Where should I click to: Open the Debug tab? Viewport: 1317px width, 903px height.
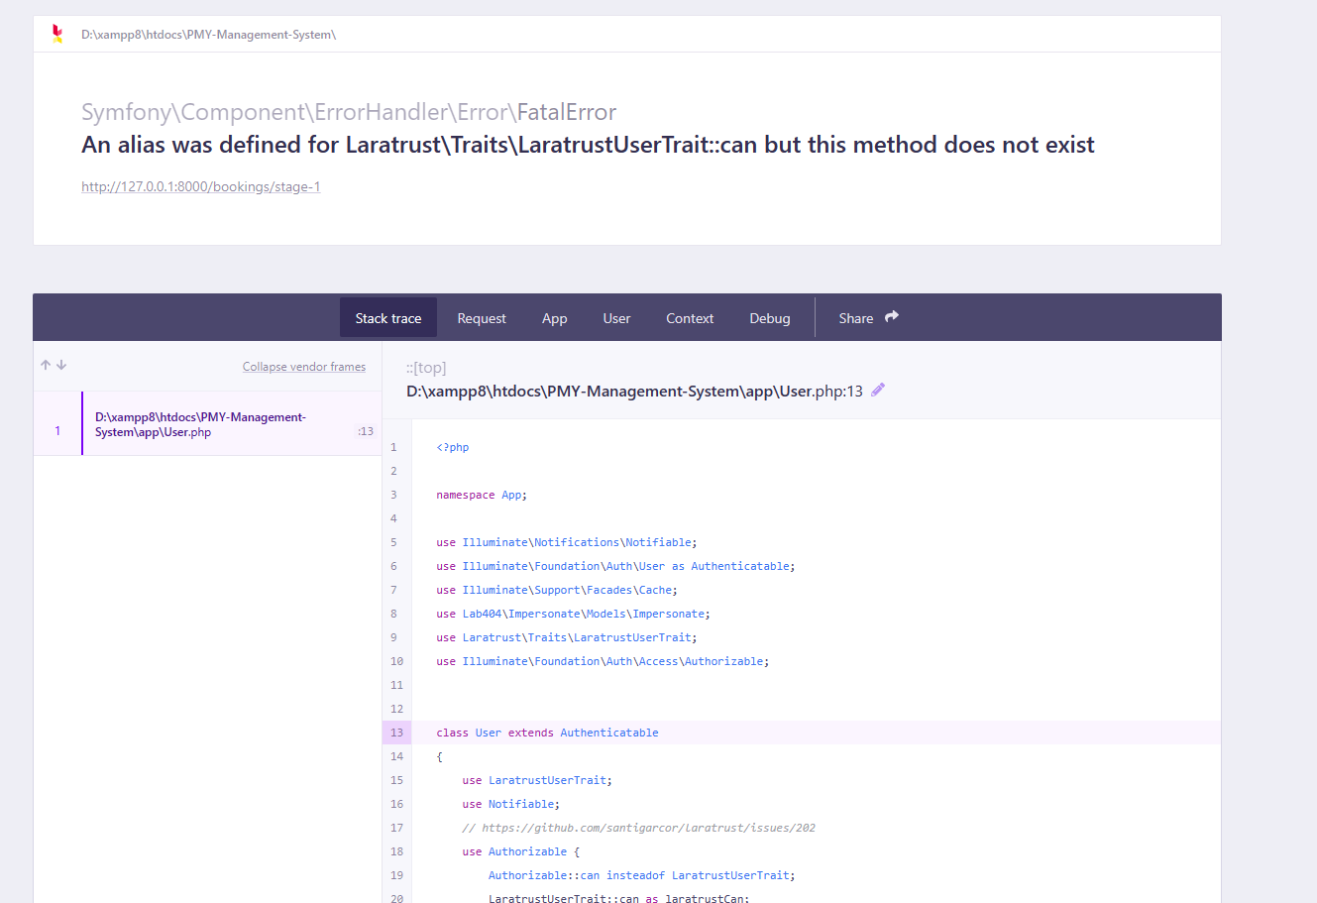point(770,318)
